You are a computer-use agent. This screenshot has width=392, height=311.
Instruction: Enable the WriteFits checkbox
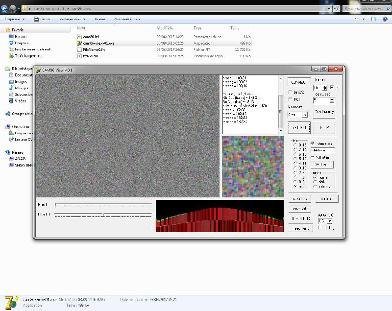coord(313,158)
